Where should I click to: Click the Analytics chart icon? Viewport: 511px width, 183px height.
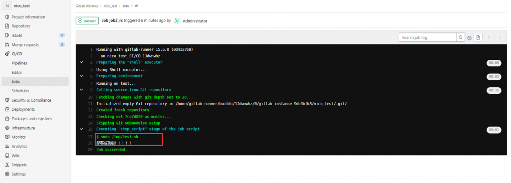tap(7, 147)
